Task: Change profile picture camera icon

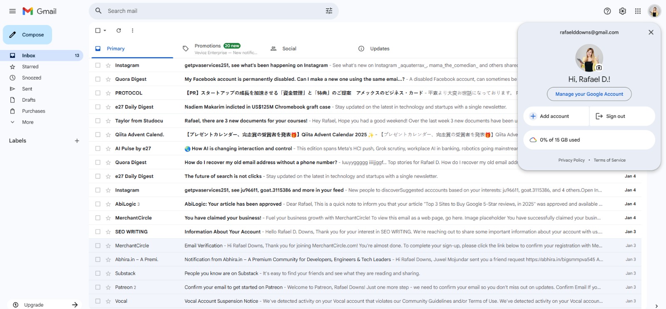Action: (599, 67)
